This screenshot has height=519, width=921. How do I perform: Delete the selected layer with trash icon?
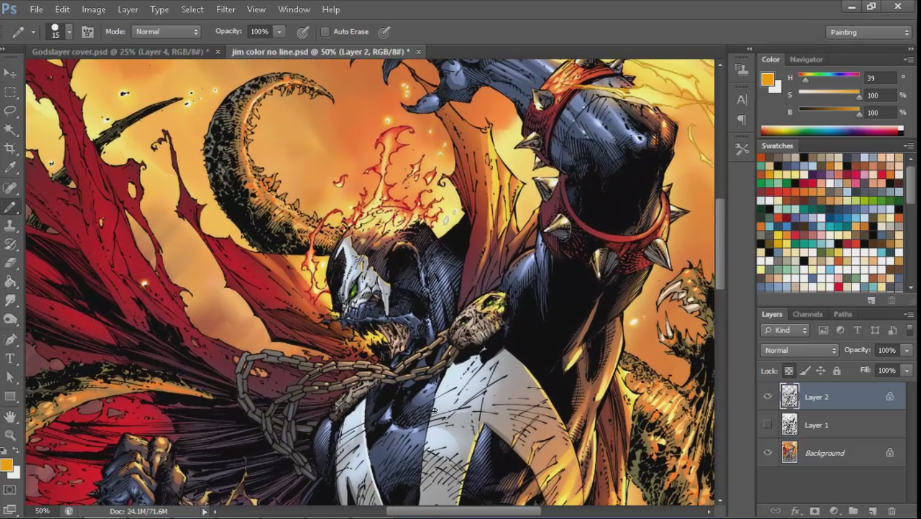coord(892,511)
